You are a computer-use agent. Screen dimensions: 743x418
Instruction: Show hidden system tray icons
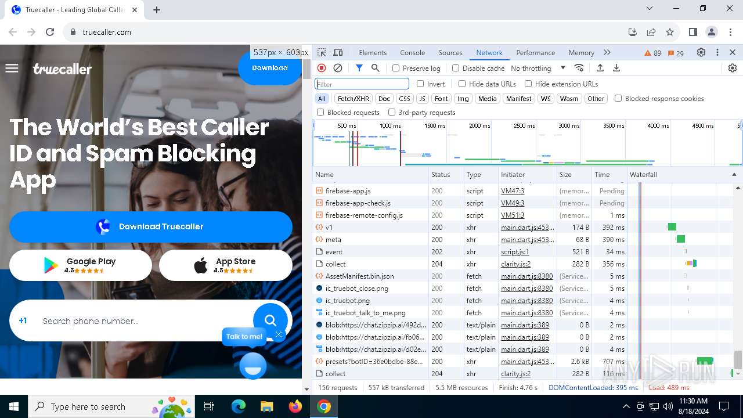point(626,406)
